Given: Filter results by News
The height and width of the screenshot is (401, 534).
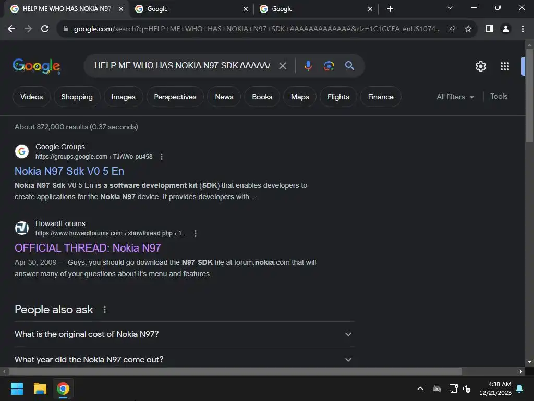Looking at the screenshot, I should click(224, 97).
